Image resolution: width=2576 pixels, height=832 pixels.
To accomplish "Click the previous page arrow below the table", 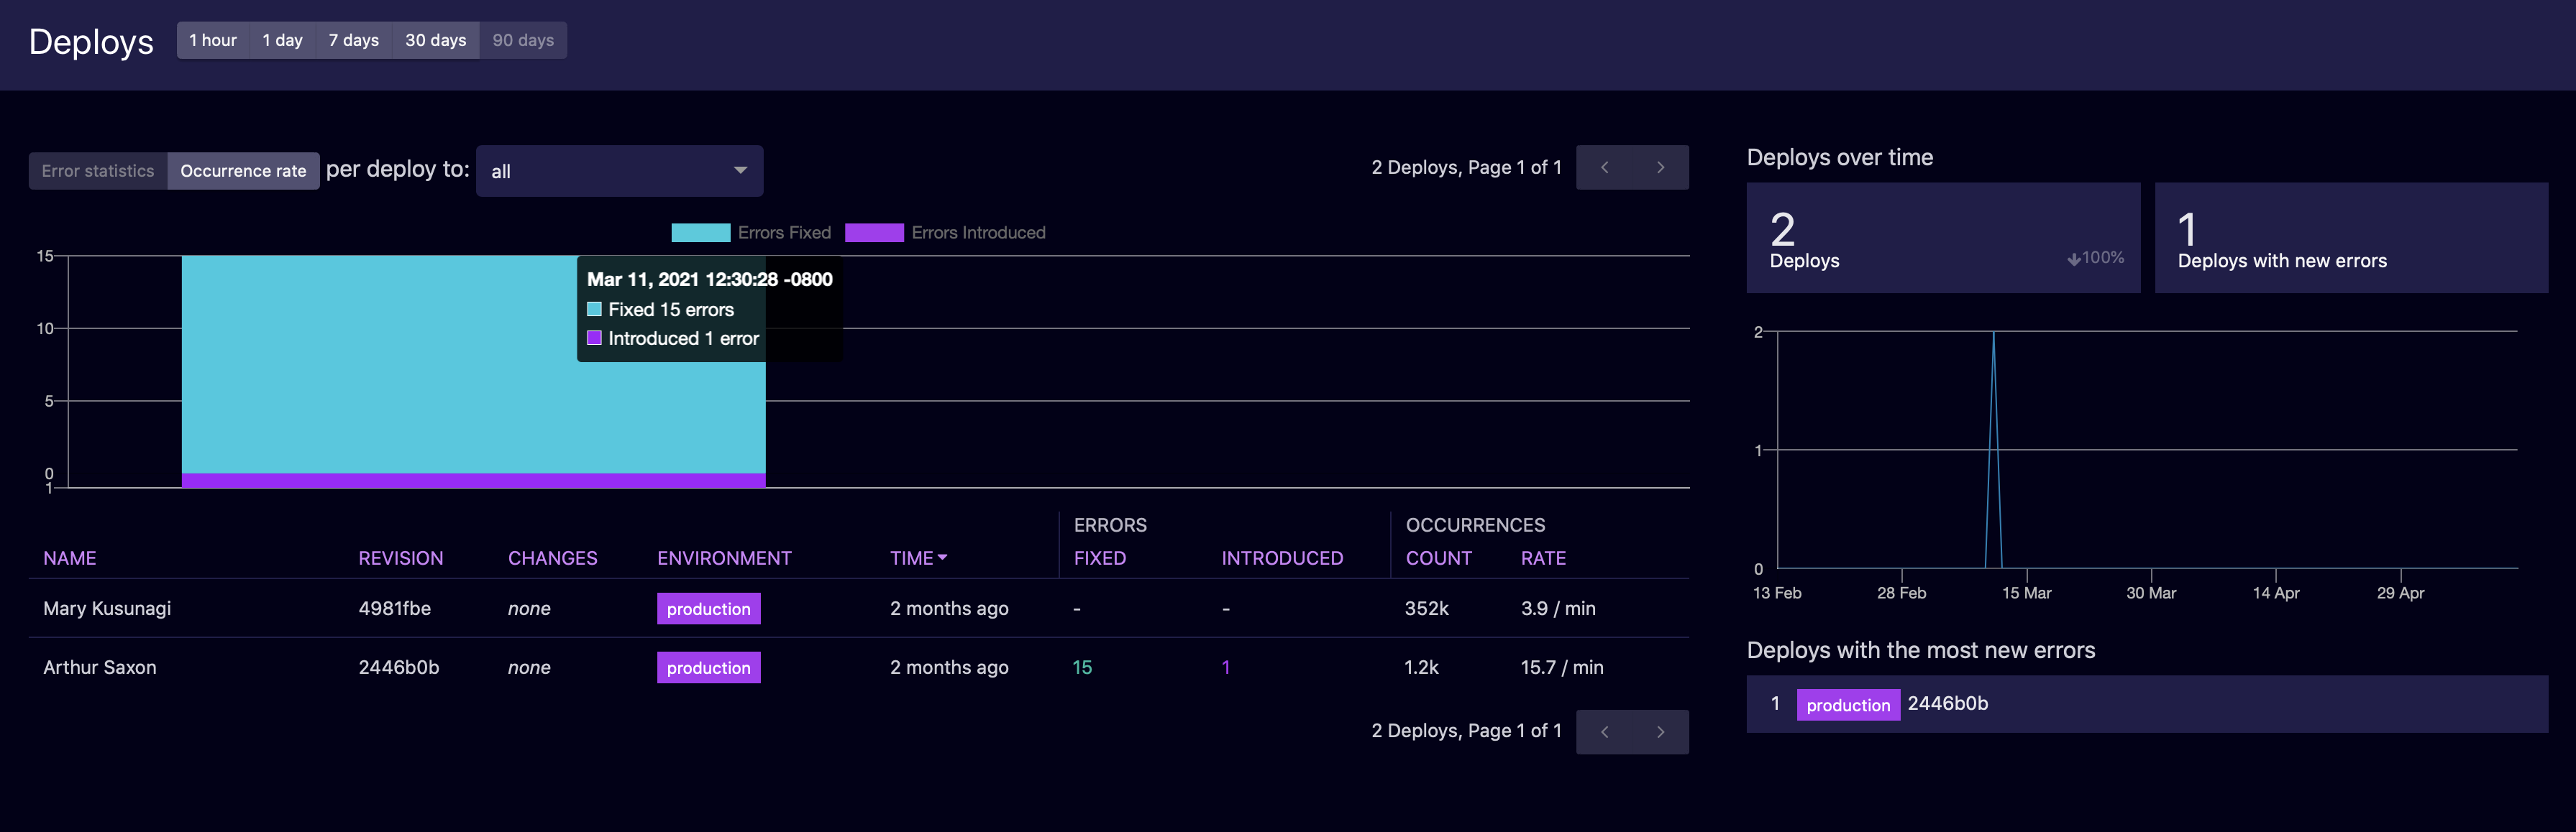I will coord(1604,731).
